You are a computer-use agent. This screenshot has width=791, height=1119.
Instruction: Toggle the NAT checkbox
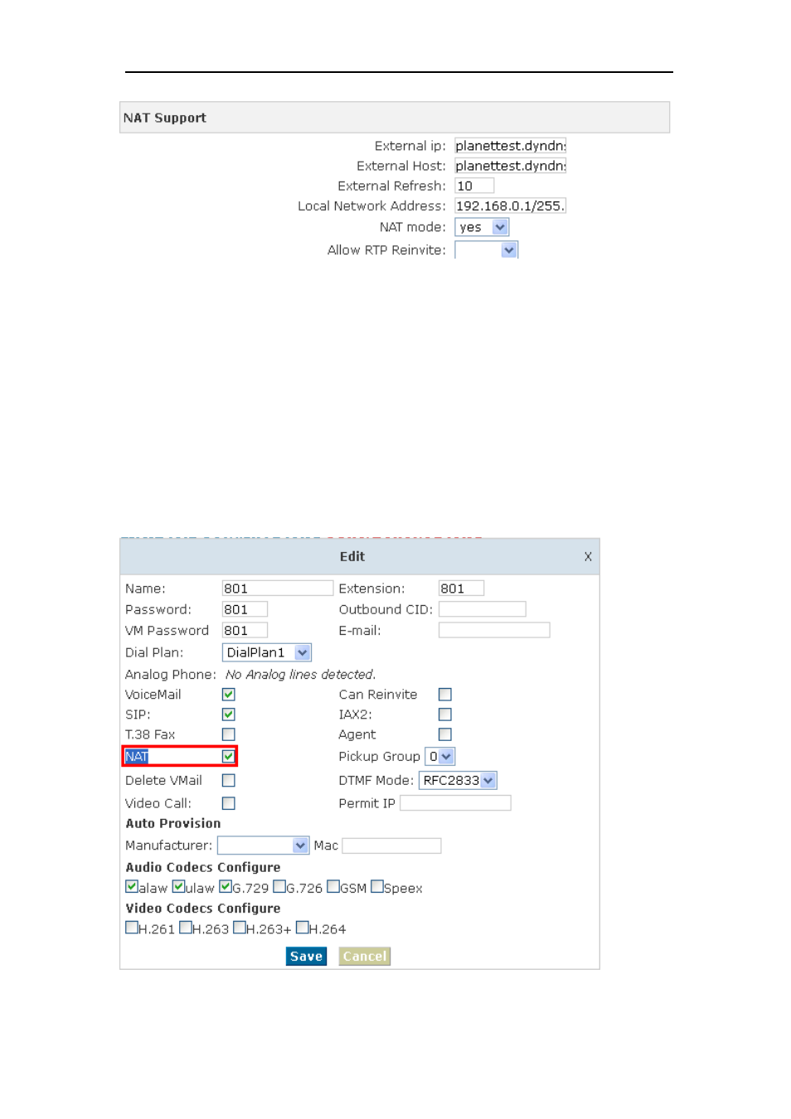click(x=228, y=756)
